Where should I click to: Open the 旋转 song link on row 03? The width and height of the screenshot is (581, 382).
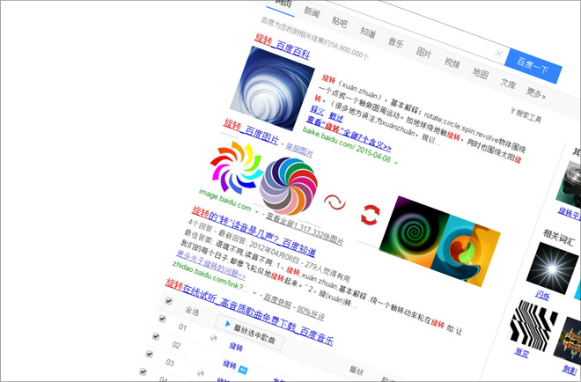coord(230,364)
